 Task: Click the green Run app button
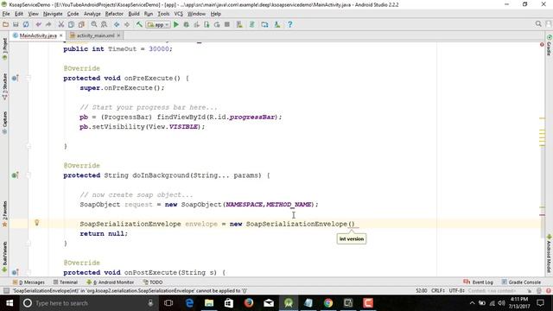tap(176, 24)
